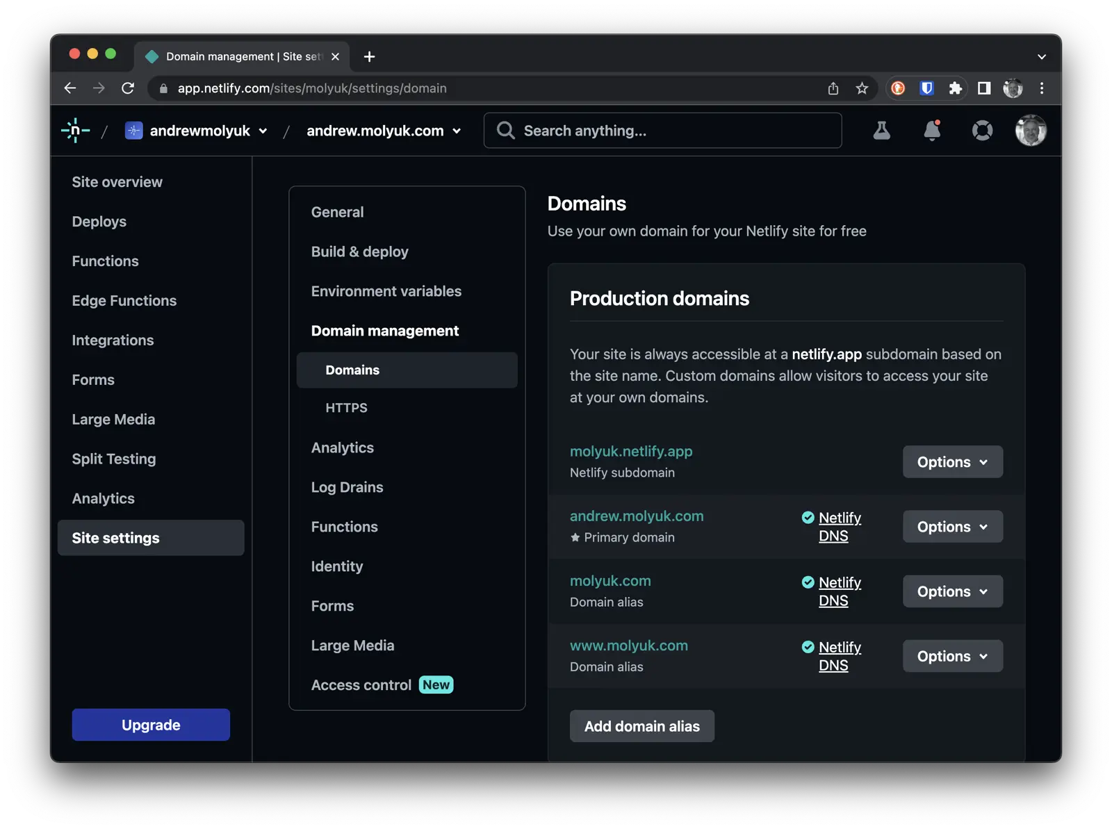Viewport: 1112px width, 829px height.
Task: Click the verified badge beside www.molyuk.com
Action: coord(808,647)
